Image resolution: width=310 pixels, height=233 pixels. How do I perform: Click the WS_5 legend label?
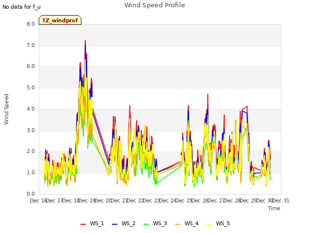223,223
